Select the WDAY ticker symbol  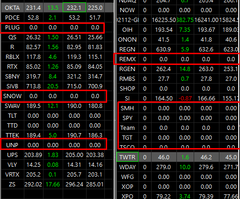point(127,167)
